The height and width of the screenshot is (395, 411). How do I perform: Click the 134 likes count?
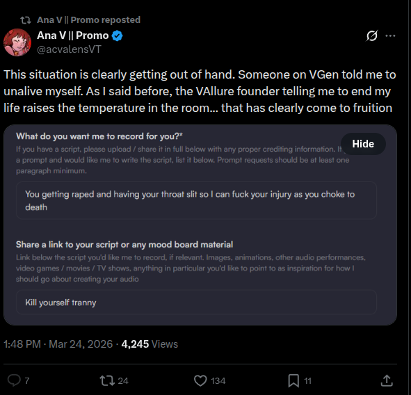(x=218, y=381)
